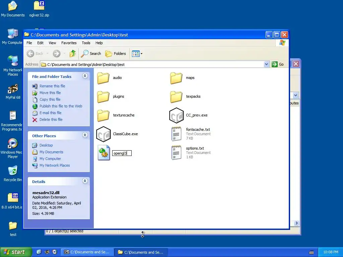Go to My Documents in Other Places
This screenshot has height=257, width=343.
pyautogui.click(x=51, y=152)
